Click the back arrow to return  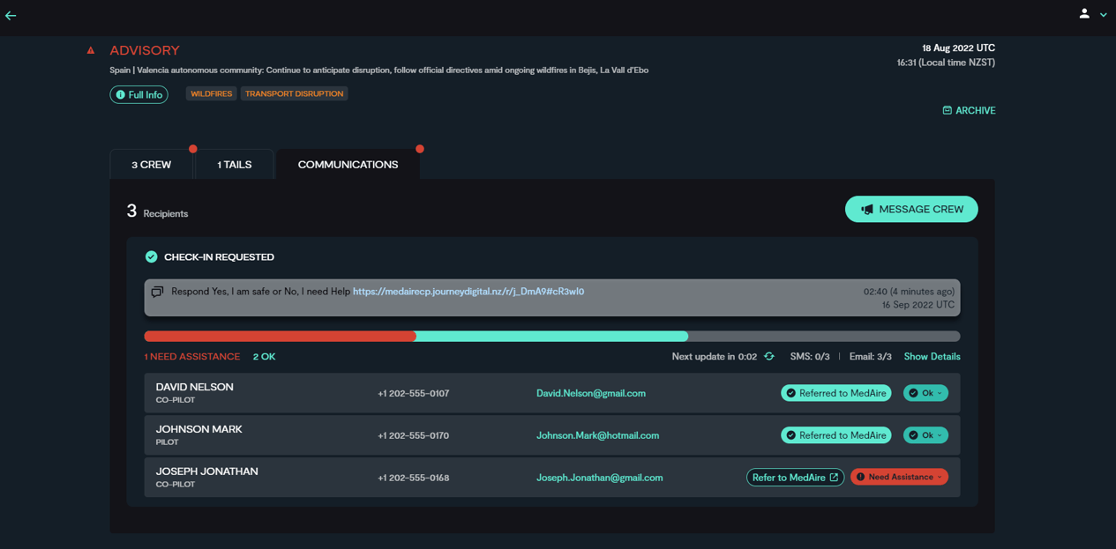point(11,14)
